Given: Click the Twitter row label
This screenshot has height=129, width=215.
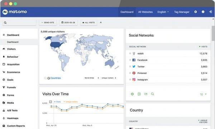Looking at the screenshot, I should pyautogui.click(x=141, y=67).
